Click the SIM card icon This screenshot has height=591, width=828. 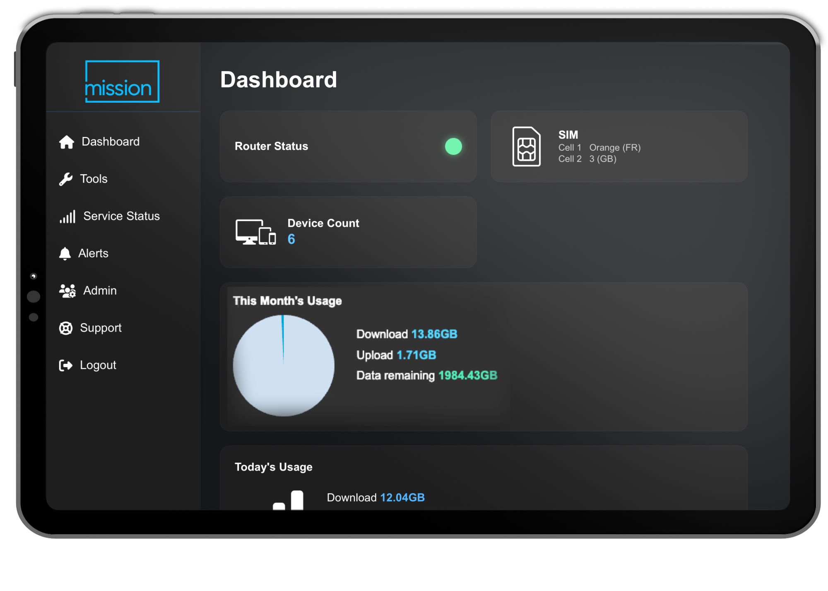click(x=526, y=147)
